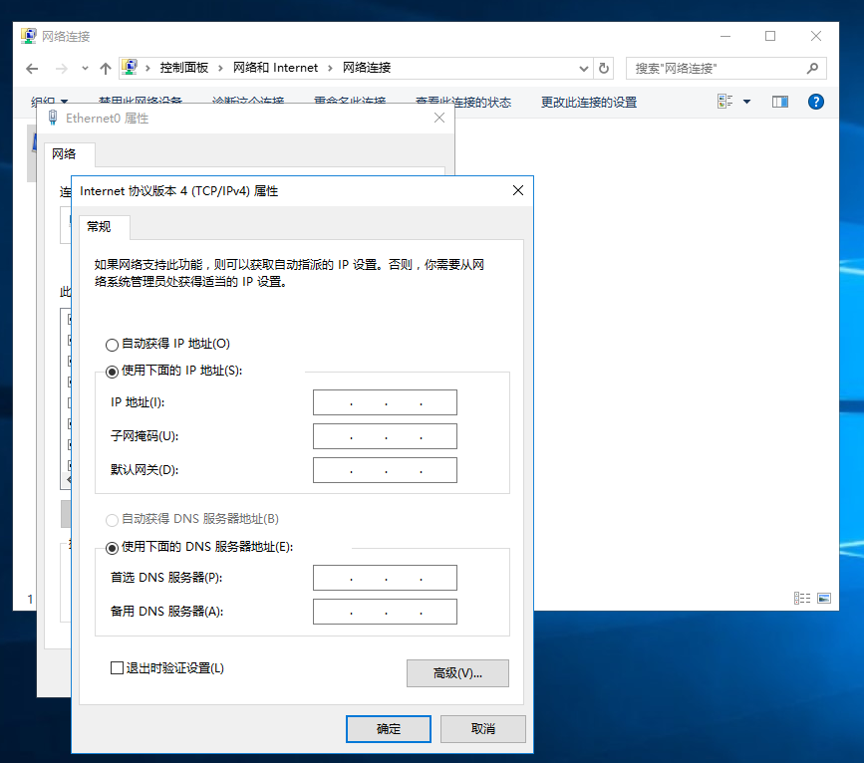Go back in Network Connections window
Image resolution: width=864 pixels, height=763 pixels.
pos(32,69)
